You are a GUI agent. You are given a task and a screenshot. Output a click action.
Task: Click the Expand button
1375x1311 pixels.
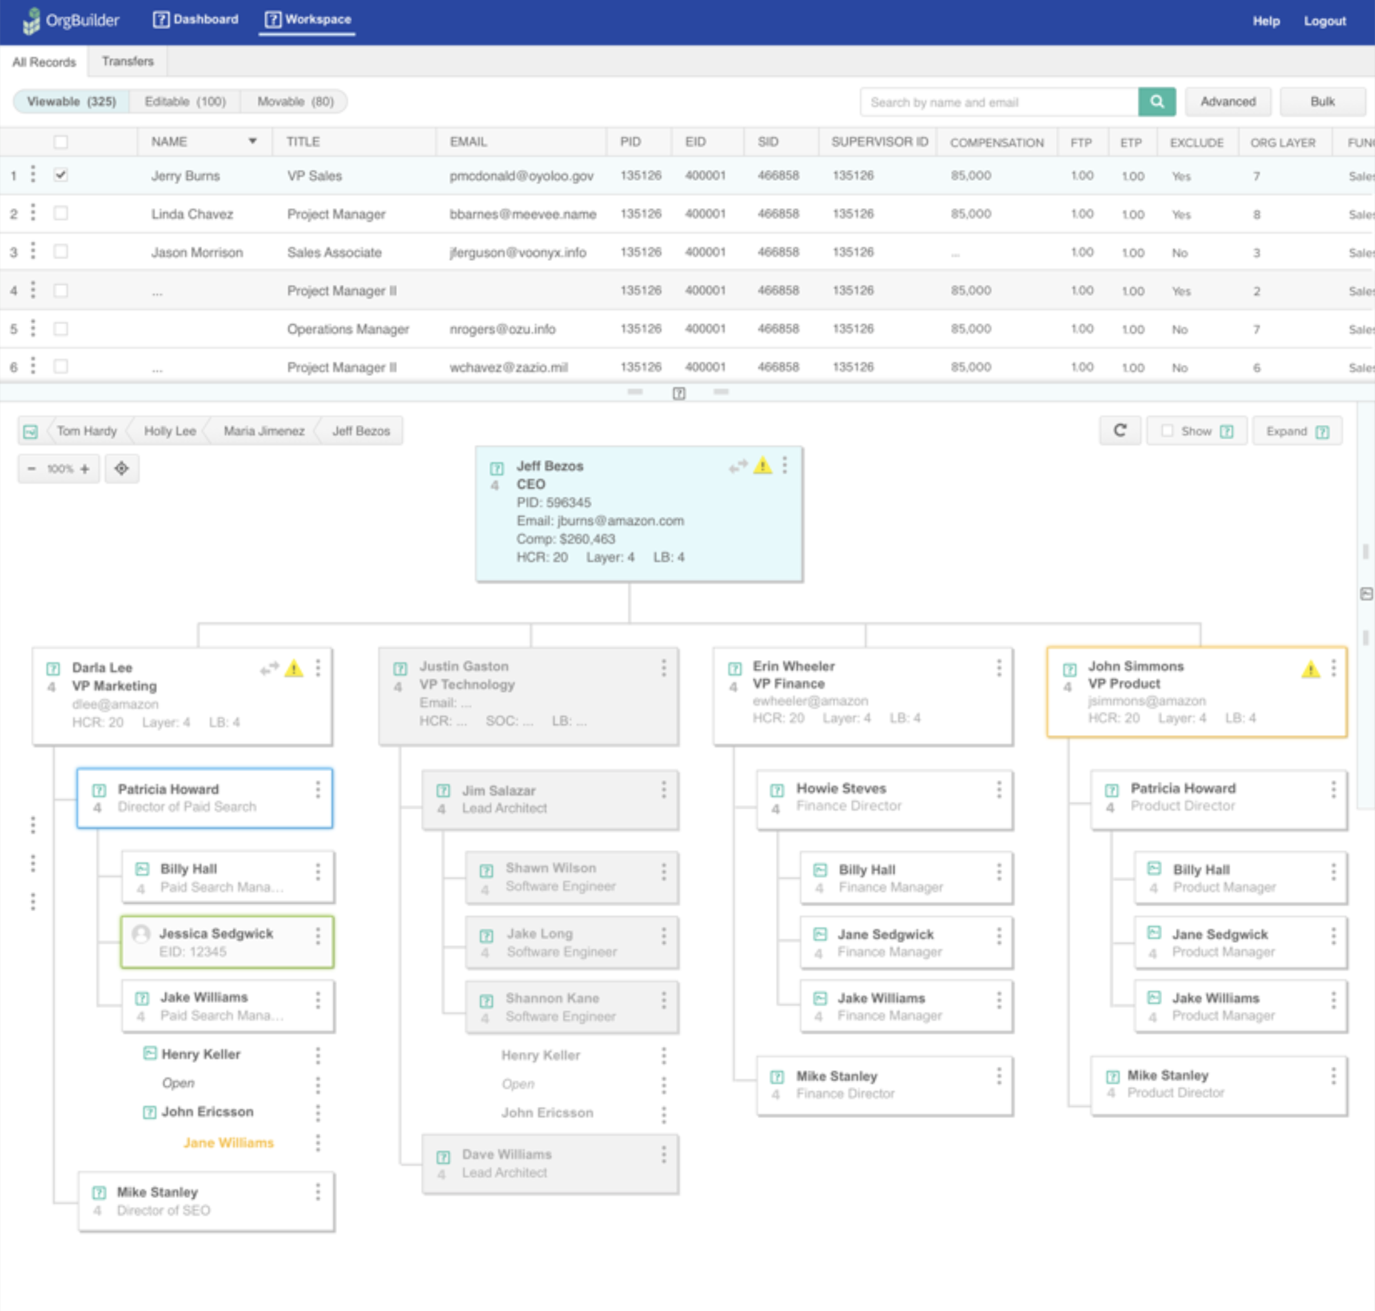(1298, 431)
